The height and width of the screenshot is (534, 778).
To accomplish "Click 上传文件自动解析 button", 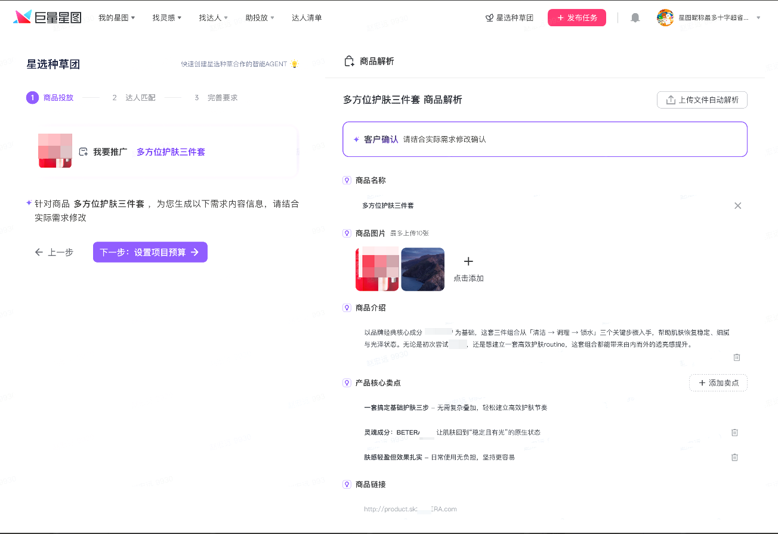I will [702, 100].
